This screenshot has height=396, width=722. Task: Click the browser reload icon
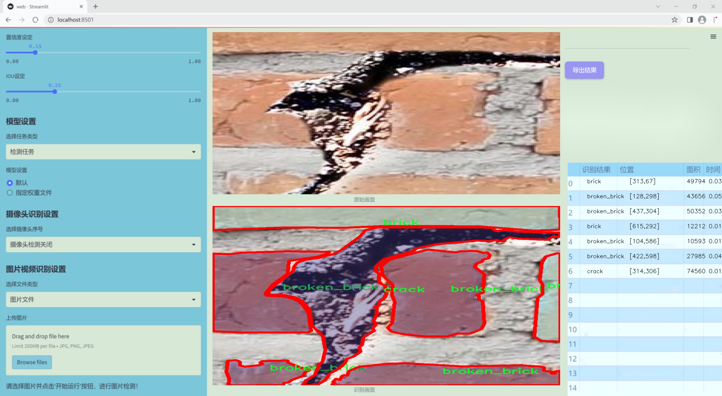click(35, 20)
